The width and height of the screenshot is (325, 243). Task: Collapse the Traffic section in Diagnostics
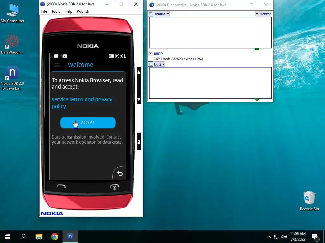[151, 14]
